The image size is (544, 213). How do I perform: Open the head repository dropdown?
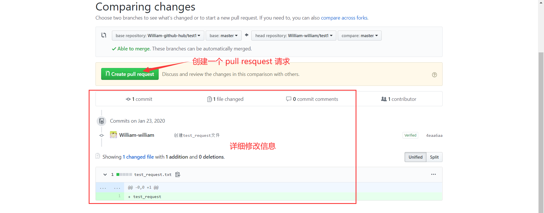coord(294,36)
